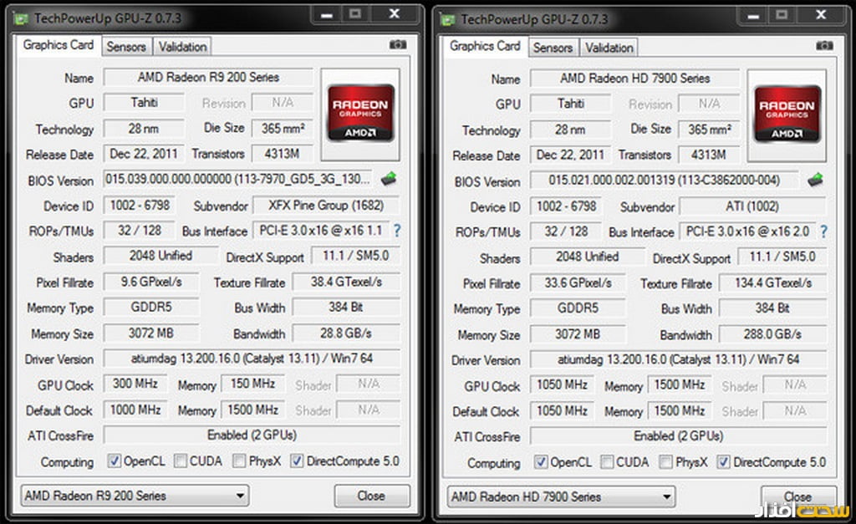Toggle CUDA checkbox in right window
The image size is (856, 524).
[607, 462]
